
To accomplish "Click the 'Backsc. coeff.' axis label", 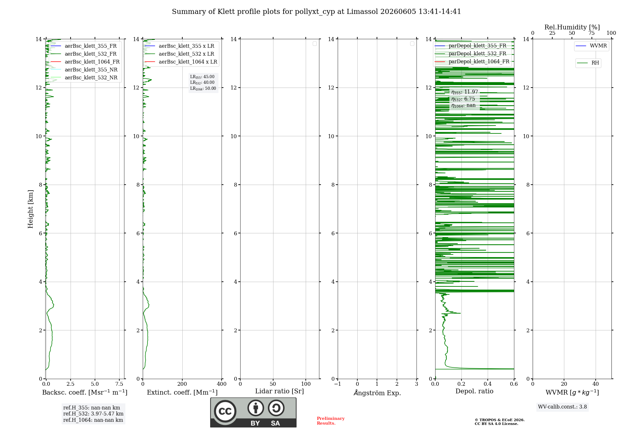I will click(x=85, y=392).
